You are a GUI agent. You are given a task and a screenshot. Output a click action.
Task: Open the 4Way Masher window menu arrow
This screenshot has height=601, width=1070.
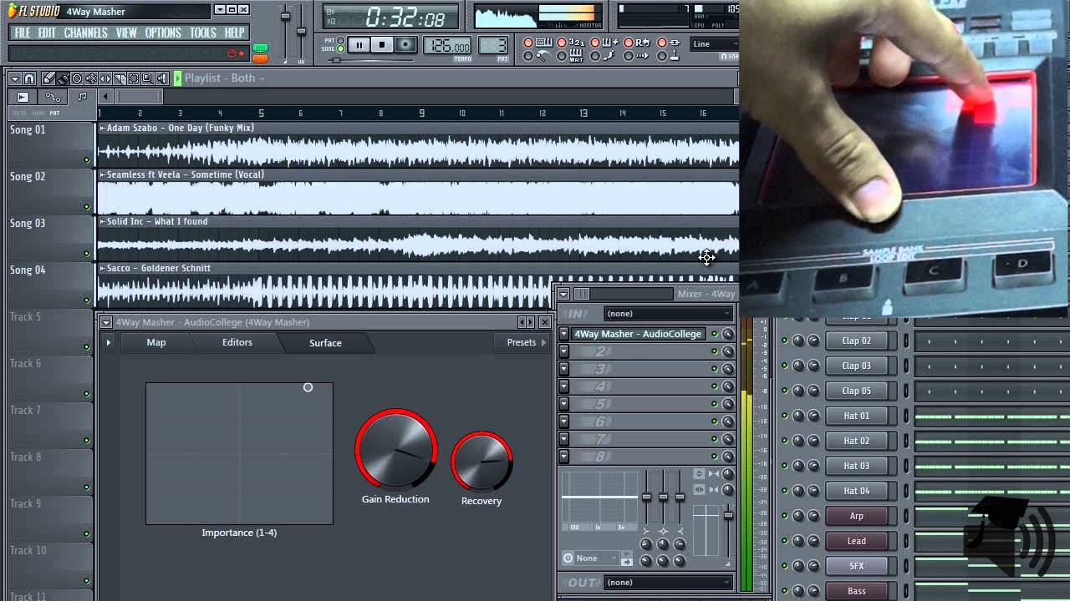tap(106, 322)
